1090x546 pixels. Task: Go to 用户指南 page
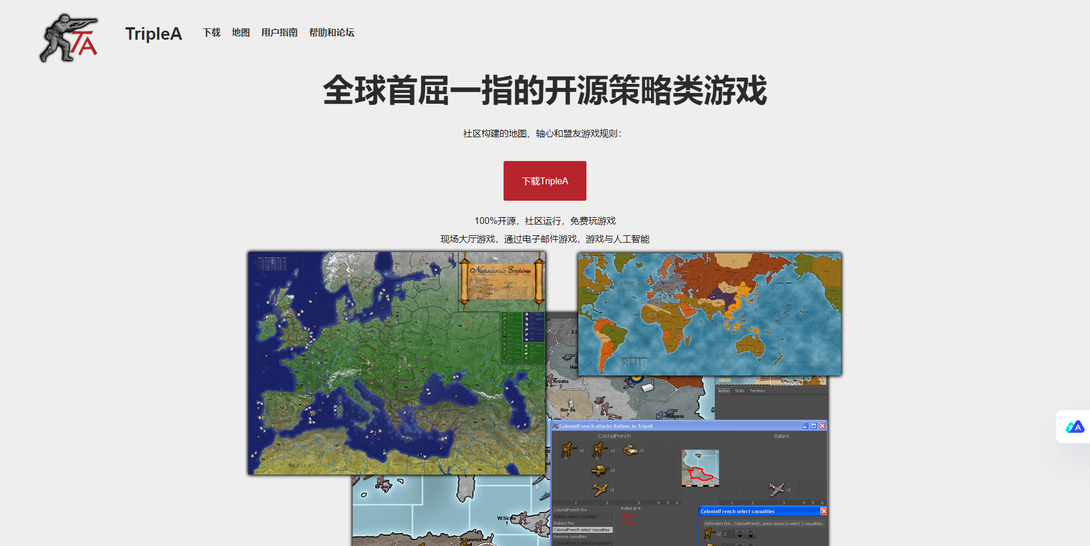279,33
